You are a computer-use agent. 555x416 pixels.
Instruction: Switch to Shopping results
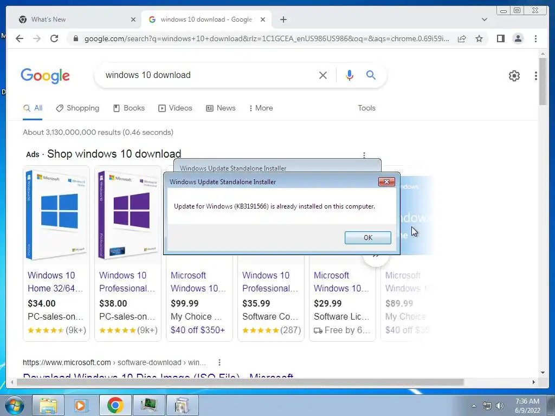pyautogui.click(x=78, y=108)
